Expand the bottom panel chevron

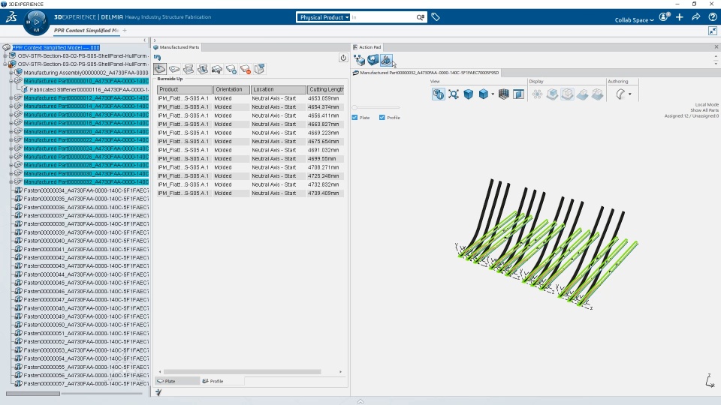point(360,401)
